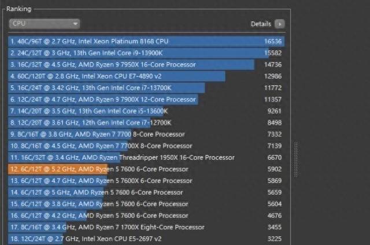Select the Core i9-13900K ranking row

[x=146, y=53]
